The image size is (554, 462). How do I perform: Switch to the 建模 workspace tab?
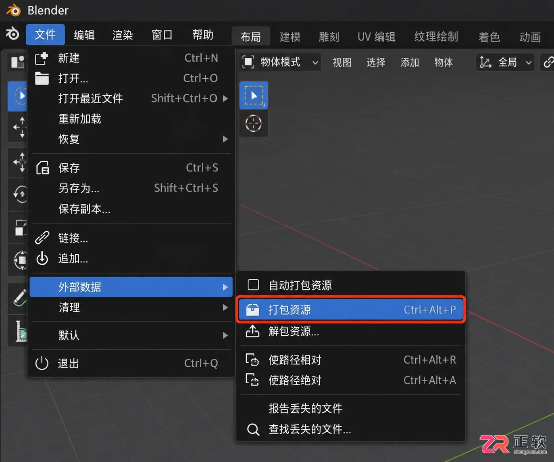click(x=290, y=37)
